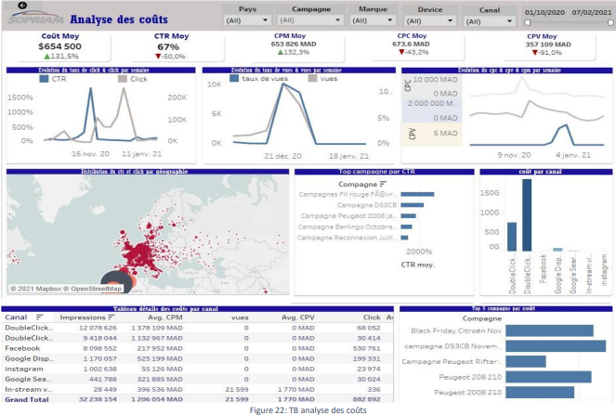Click the Distribution du ctr par géographie title
The height and width of the screenshot is (415, 616).
[135, 172]
